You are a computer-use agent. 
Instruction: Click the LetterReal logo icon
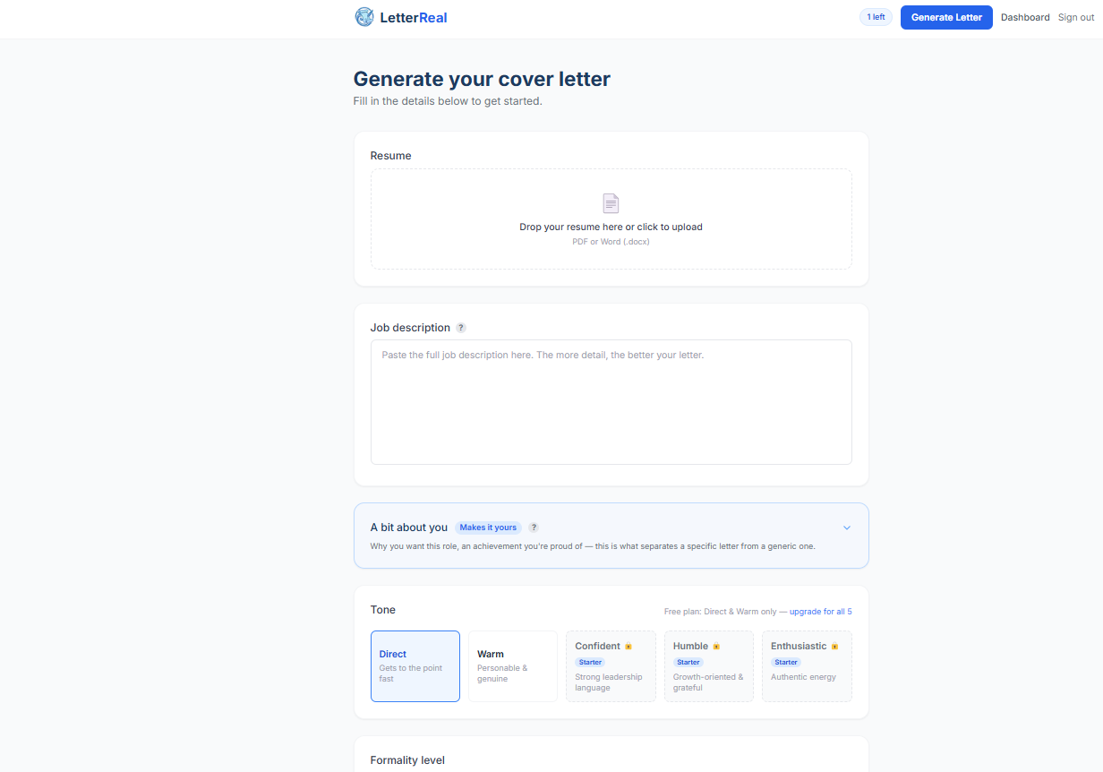tap(364, 17)
